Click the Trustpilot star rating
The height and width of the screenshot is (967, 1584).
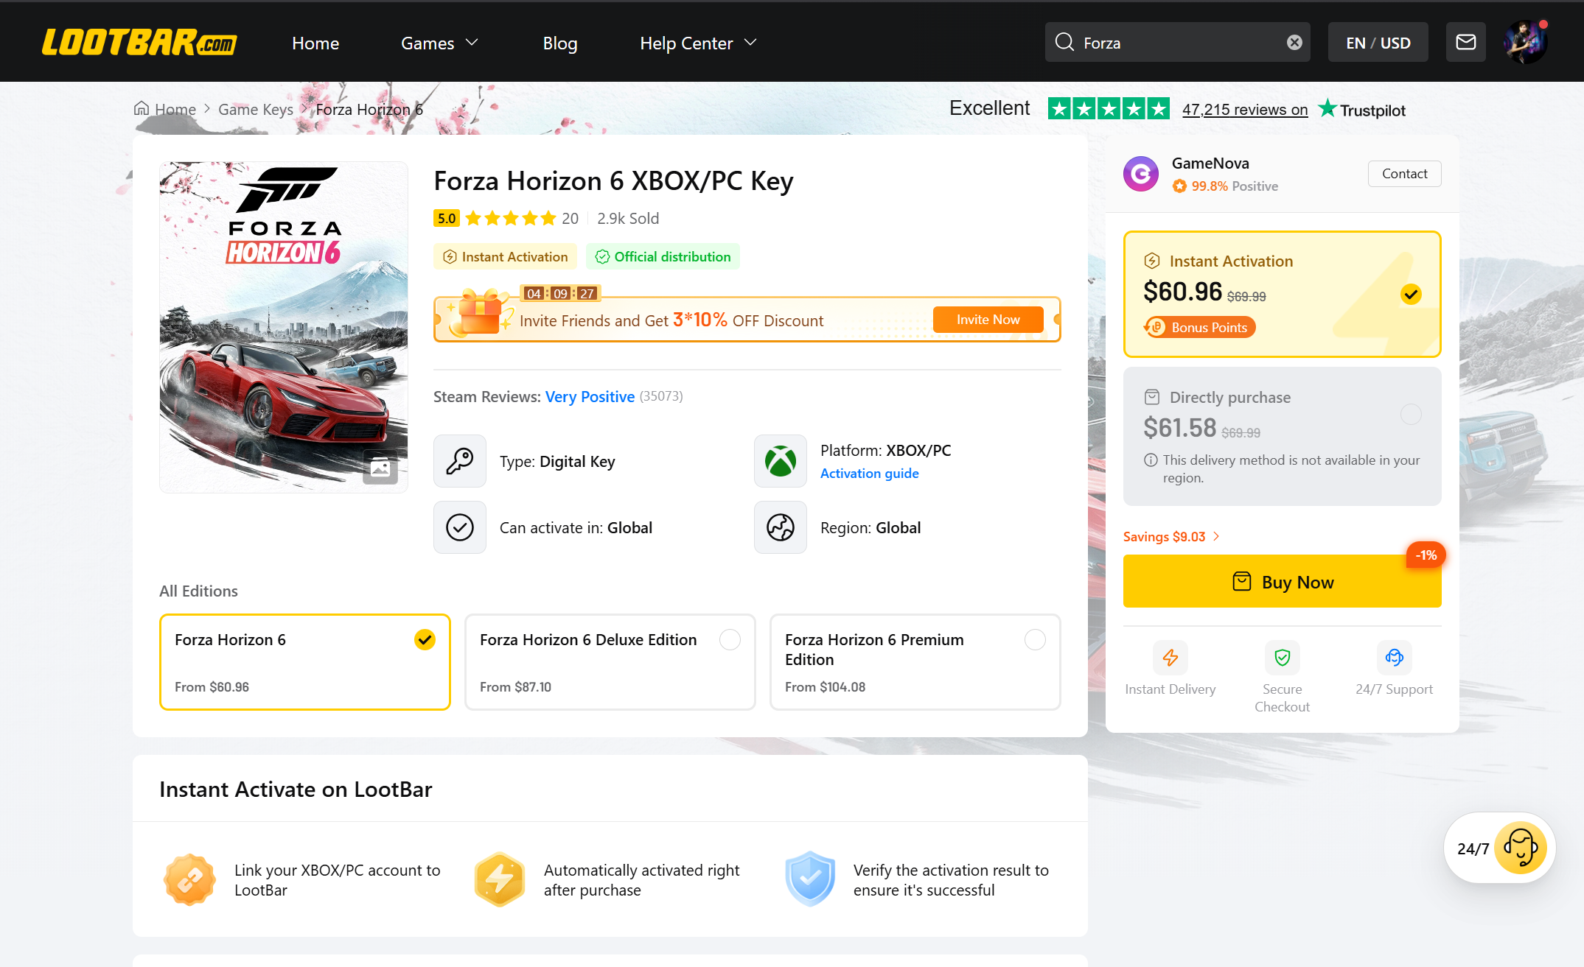click(1109, 109)
